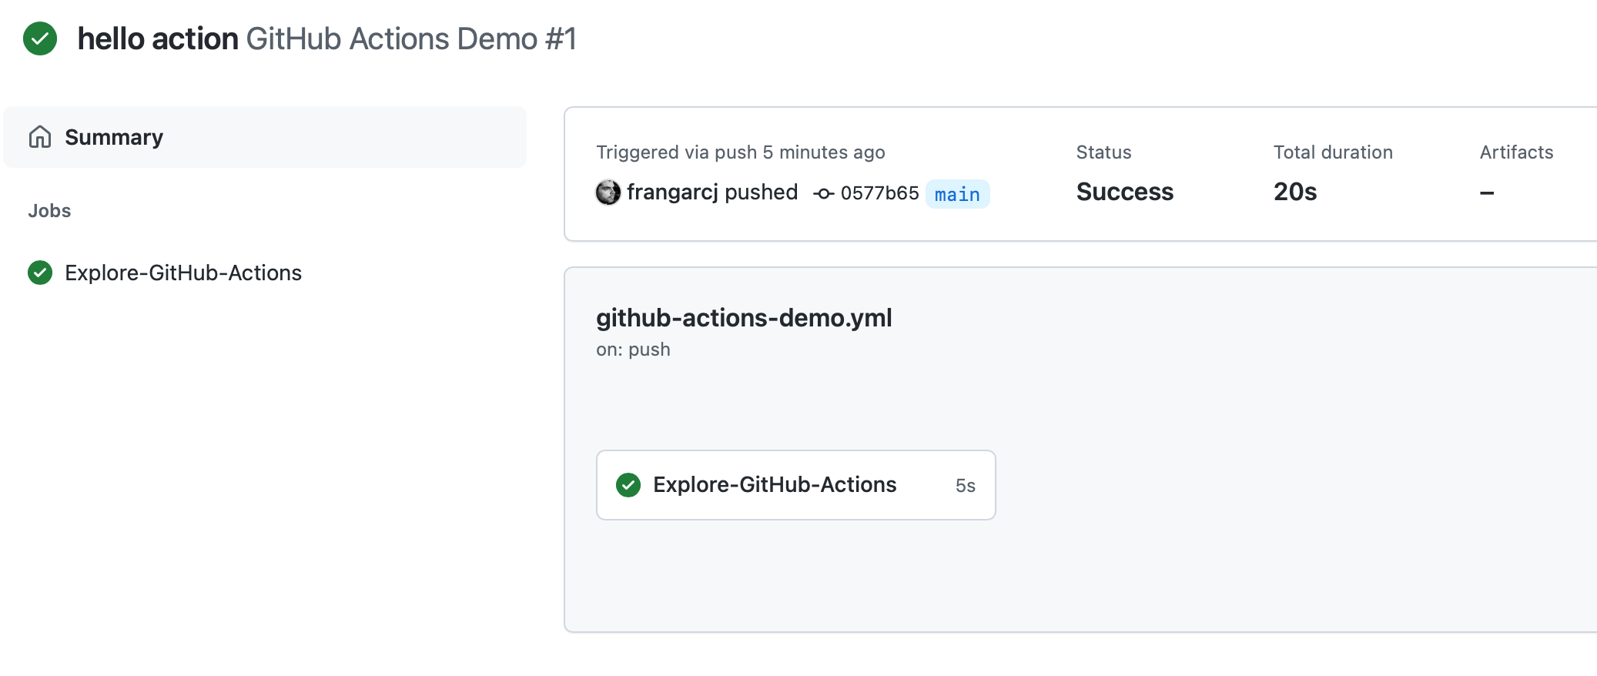Viewport: 1597px width, 676px height.
Task: Open Explore-GitHub-Actions job card in workflow graph
Action: click(x=796, y=485)
